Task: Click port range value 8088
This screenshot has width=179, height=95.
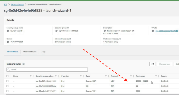Action: tap(138, 91)
